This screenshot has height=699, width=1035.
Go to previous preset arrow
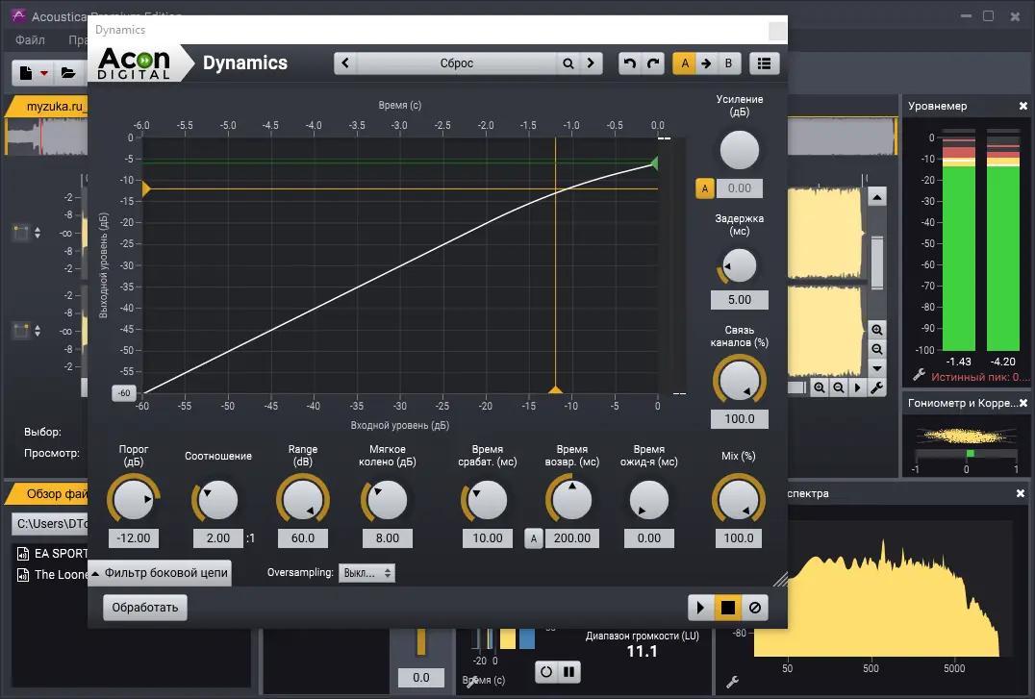point(345,63)
